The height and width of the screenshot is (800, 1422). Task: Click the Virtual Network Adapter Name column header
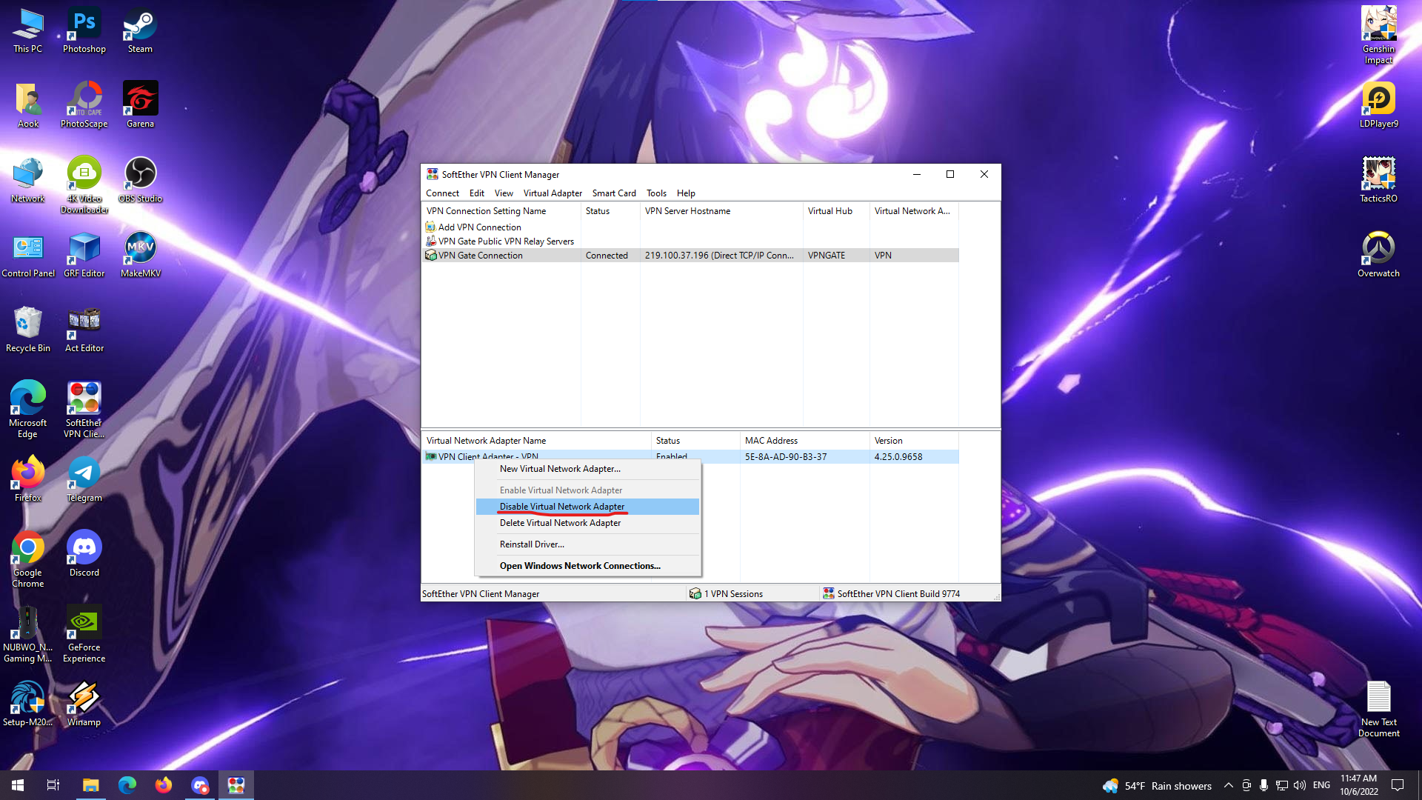coord(537,441)
